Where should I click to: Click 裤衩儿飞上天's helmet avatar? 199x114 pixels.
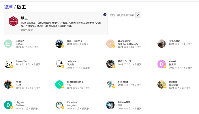click(x=110, y=64)
